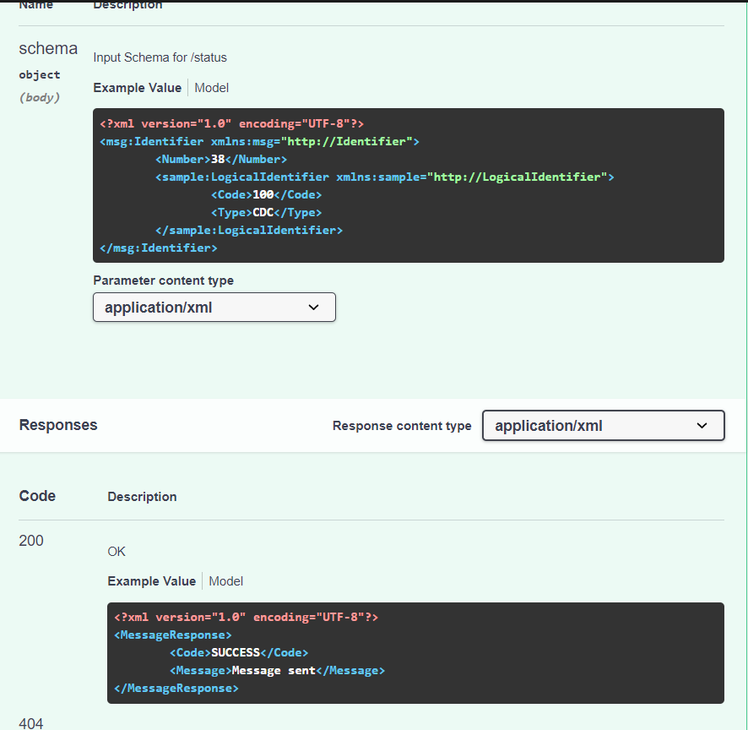This screenshot has width=748, height=730.
Task: Click the opening '<msg:Identifier' XML line
Action: pos(259,141)
